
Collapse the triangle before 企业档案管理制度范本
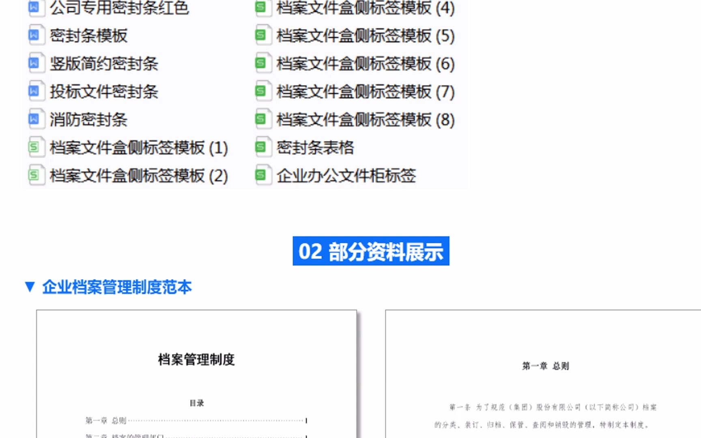30,287
